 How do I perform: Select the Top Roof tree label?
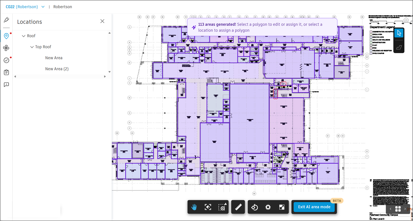(43, 47)
